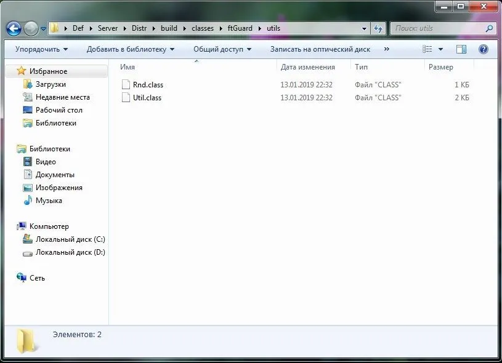The image size is (502, 363).
Task: Click the Рабочий стол desktop icon
Action: [28, 110]
